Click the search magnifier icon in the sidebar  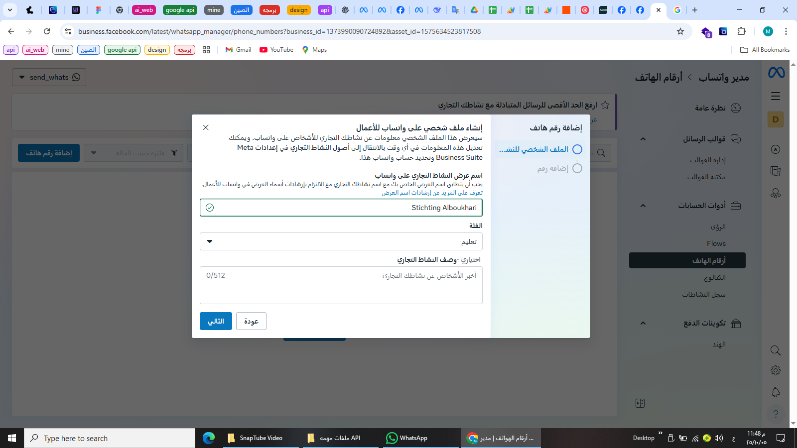776,350
